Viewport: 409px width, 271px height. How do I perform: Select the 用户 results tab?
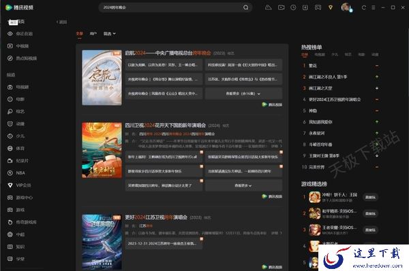click(x=93, y=34)
